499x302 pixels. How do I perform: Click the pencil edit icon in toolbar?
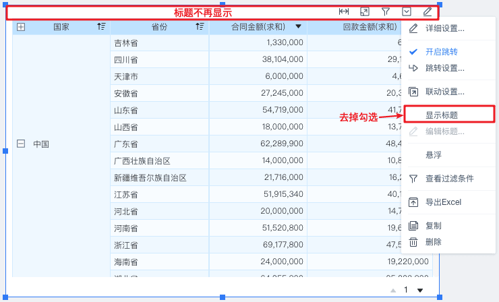coord(428,11)
